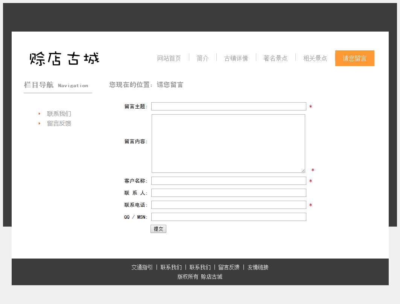This screenshot has height=304, width=400.
Task: Go to the 简介 menu item
Action: pos(202,58)
